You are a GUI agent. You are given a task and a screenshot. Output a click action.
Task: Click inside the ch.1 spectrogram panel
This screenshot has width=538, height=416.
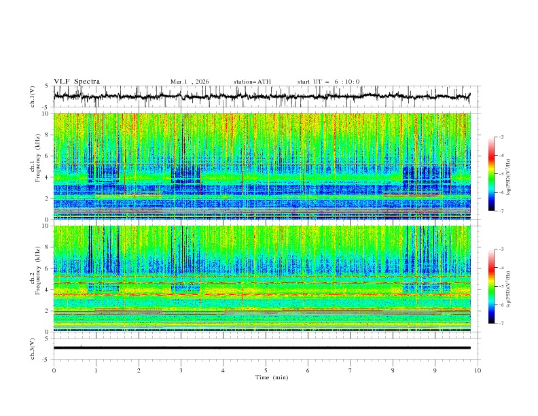click(262, 166)
